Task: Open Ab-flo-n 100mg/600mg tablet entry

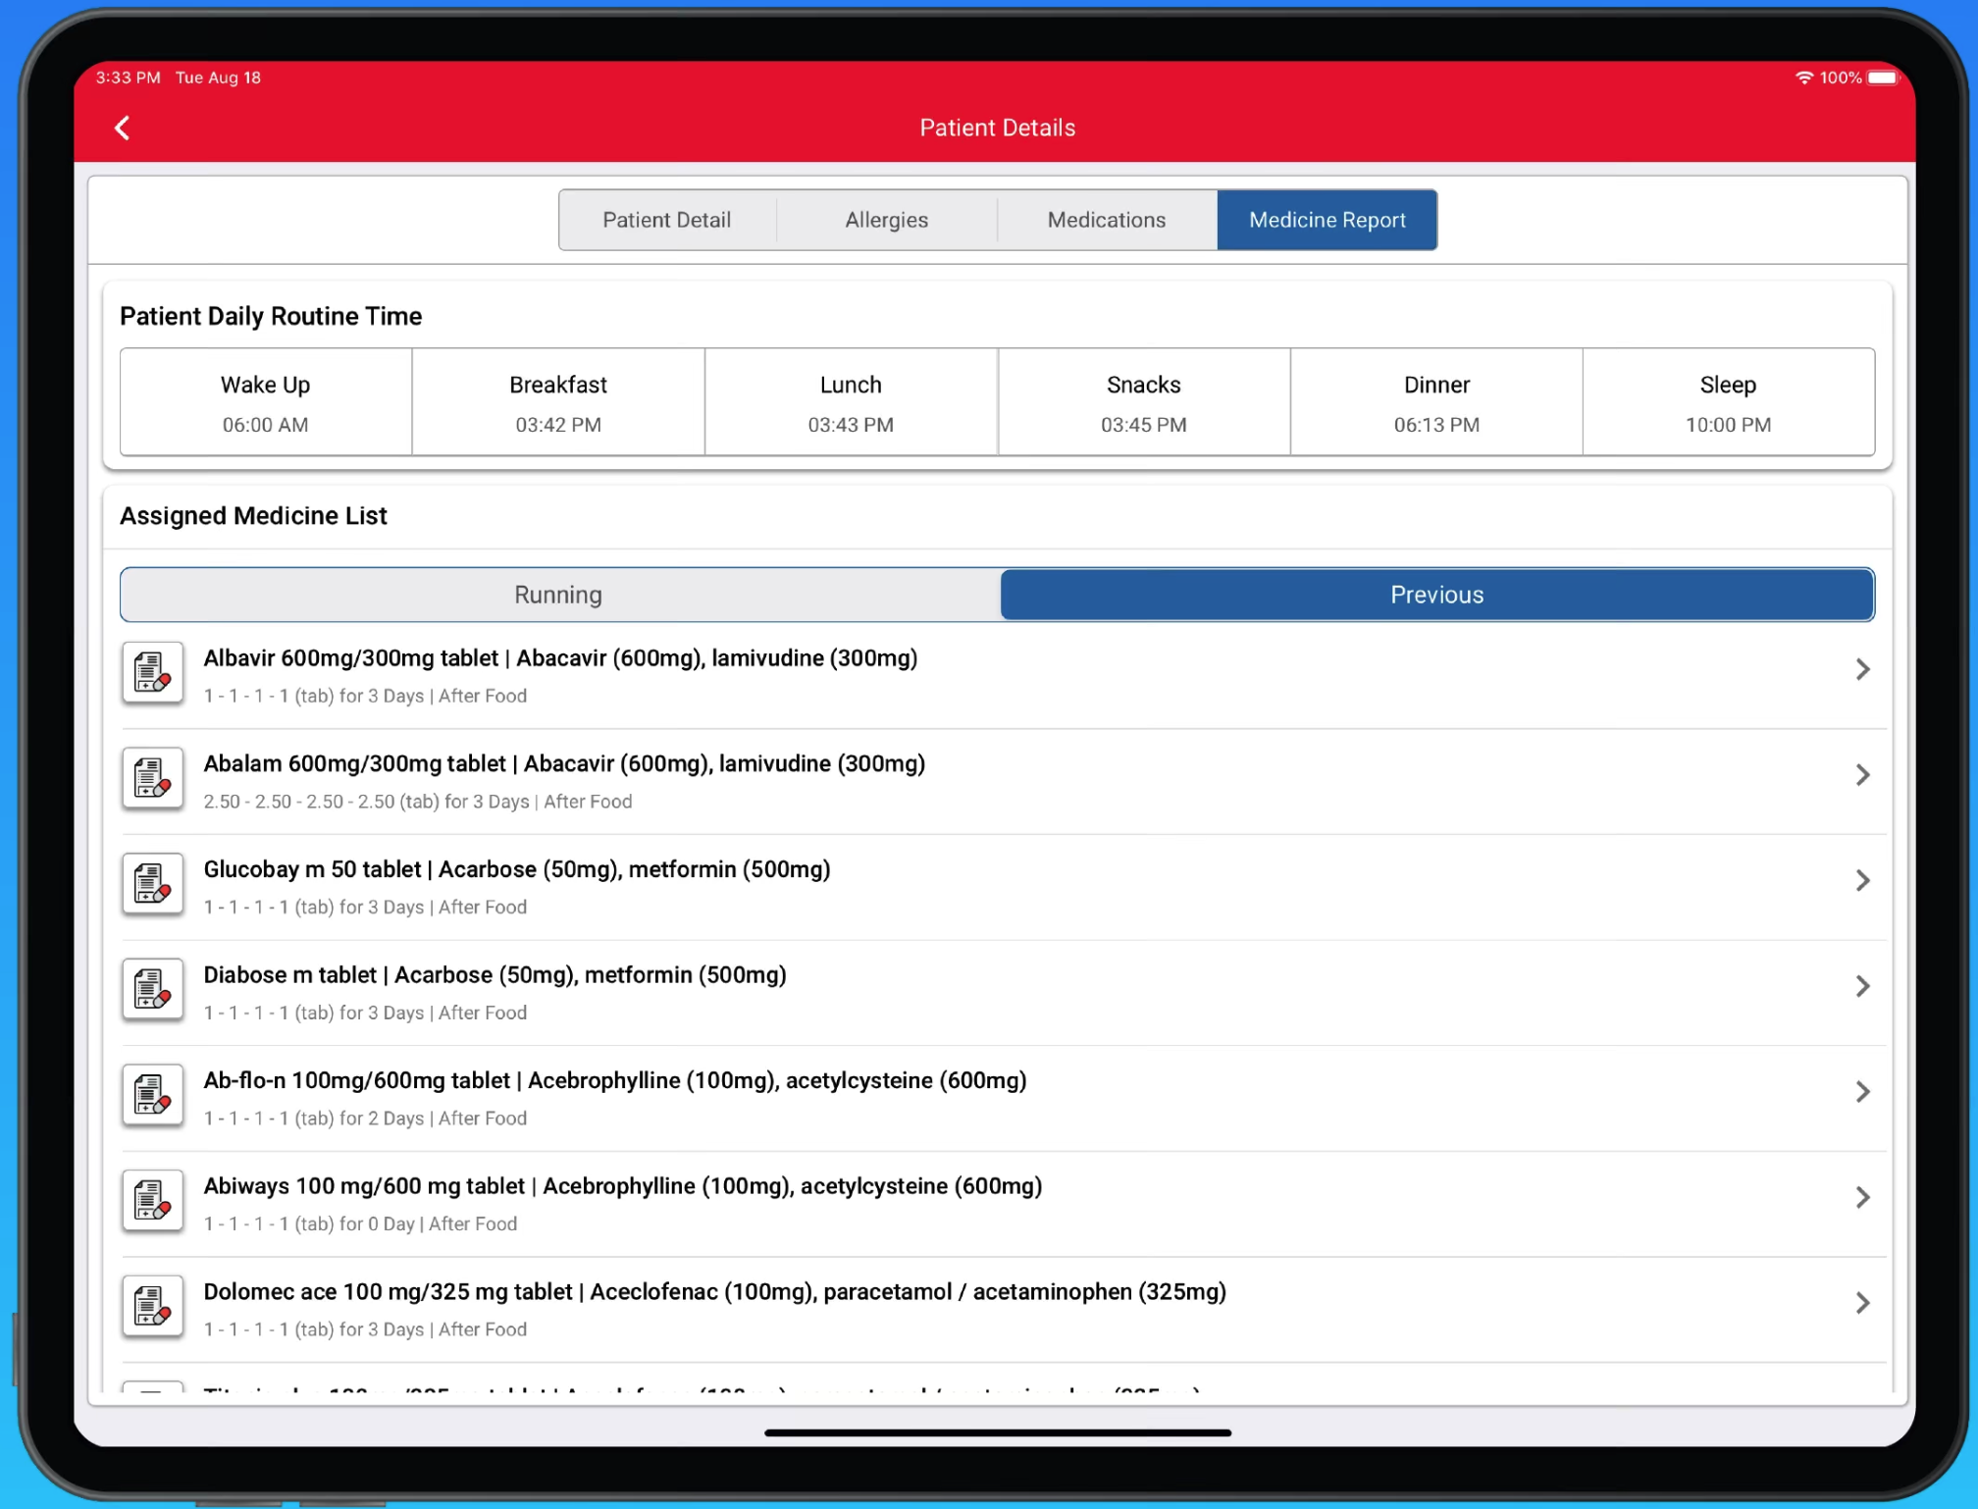Action: click(1004, 1099)
